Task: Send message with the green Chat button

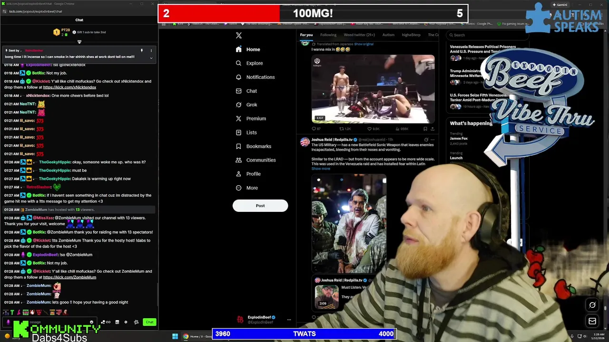Action: coord(149,322)
